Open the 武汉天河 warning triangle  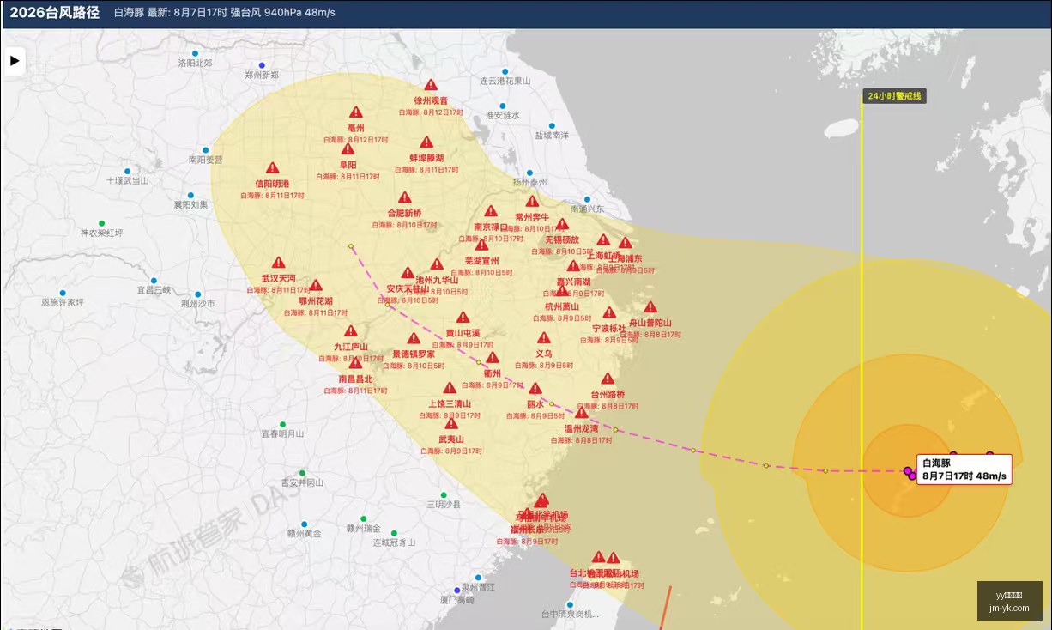click(x=279, y=263)
